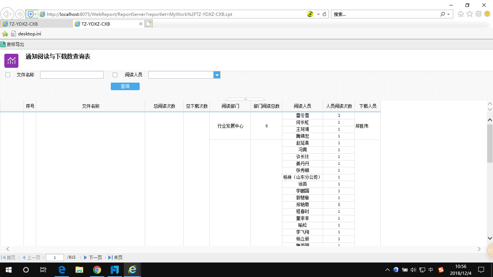Image resolution: width=493 pixels, height=277 pixels.
Task: Click the browser back arrow
Action: [x=7, y=14]
